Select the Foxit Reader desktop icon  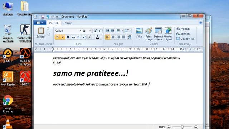(x=8, y=79)
